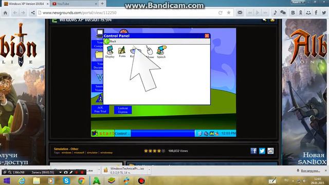Image resolution: width=329 pixels, height=185 pixels.
Task: Click the simulated taskbar clock 12:03 PM
Action: (228, 133)
